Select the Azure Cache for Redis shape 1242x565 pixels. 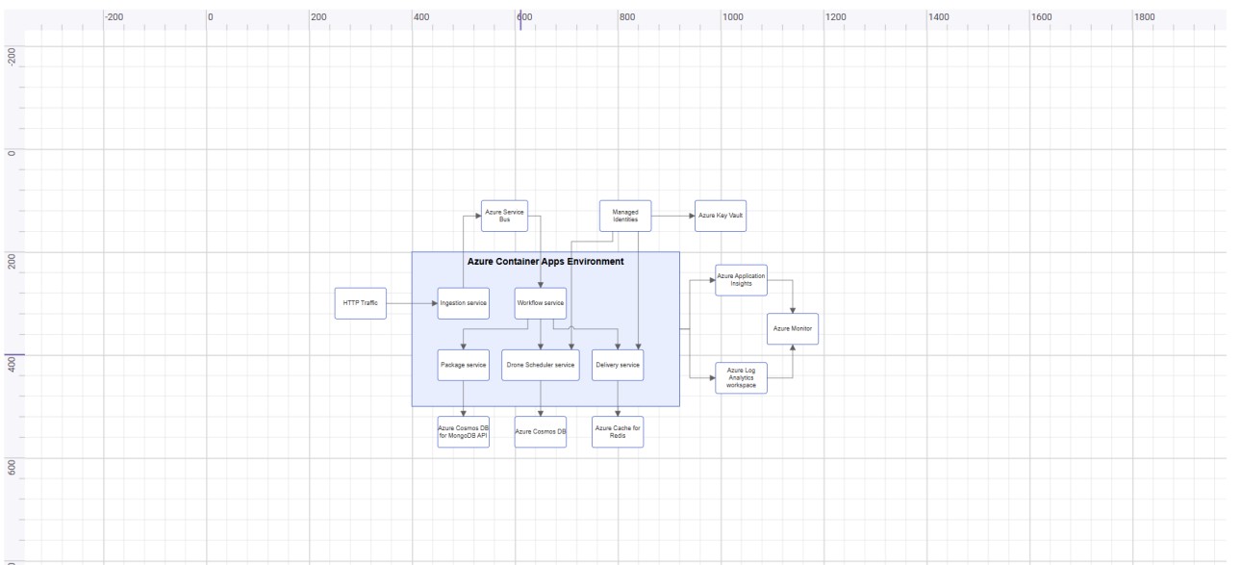[x=617, y=431]
